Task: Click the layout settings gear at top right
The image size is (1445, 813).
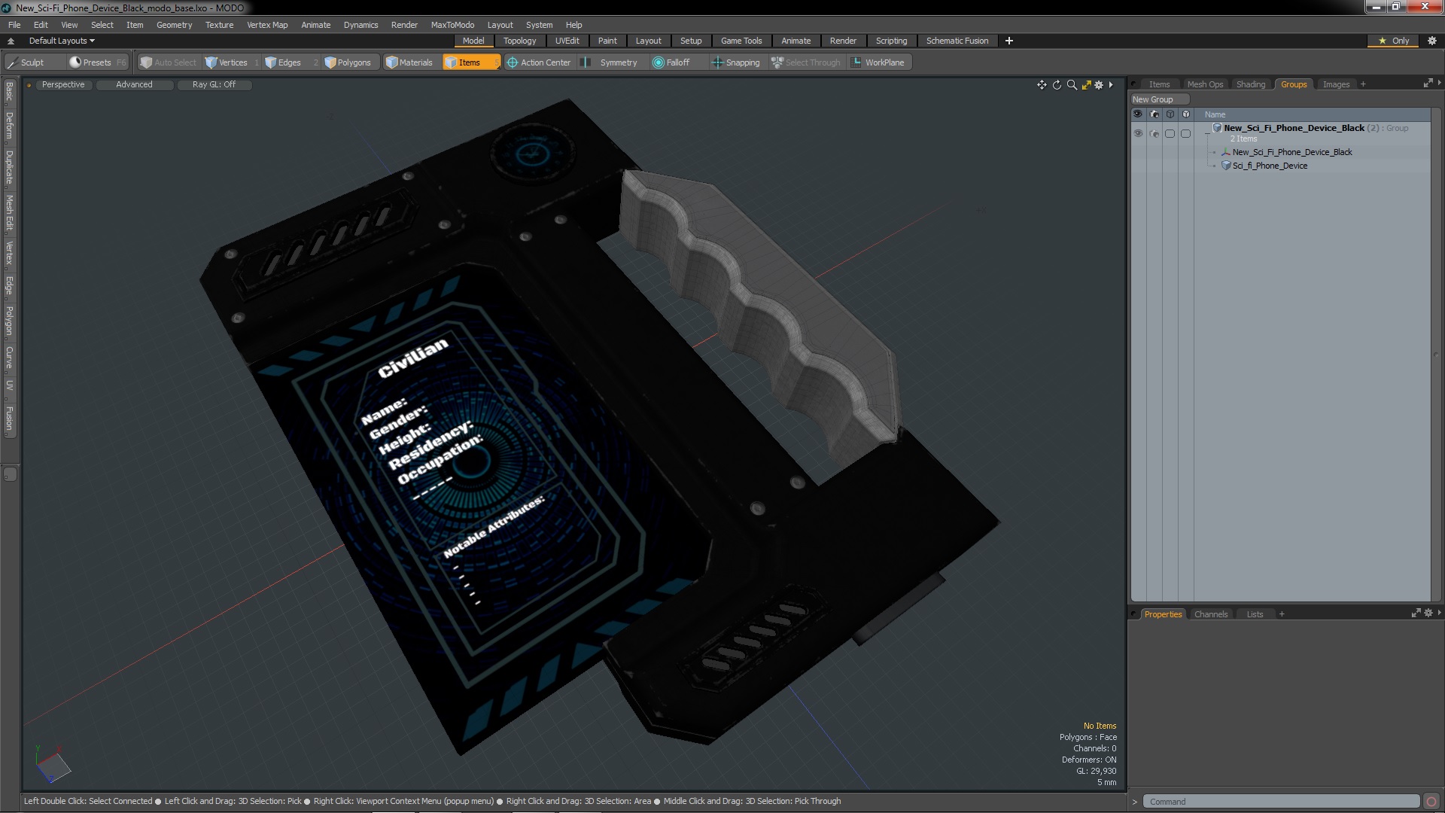Action: 1432,41
